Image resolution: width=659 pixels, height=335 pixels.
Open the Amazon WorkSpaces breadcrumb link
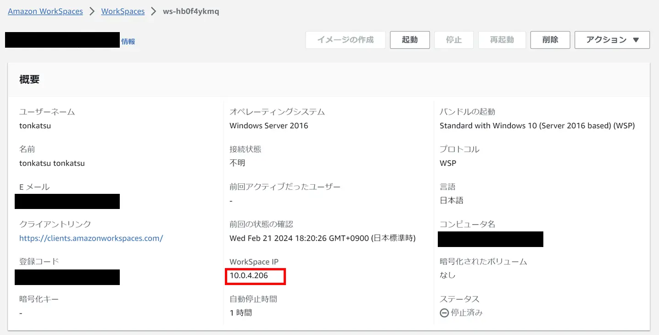[45, 11]
